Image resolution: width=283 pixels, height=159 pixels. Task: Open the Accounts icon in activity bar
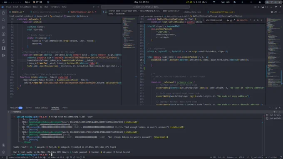3,145
